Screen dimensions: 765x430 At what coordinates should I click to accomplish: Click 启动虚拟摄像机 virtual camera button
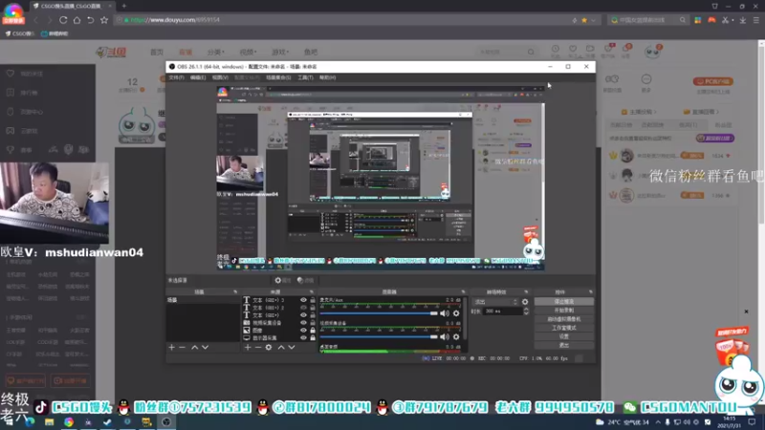564,319
